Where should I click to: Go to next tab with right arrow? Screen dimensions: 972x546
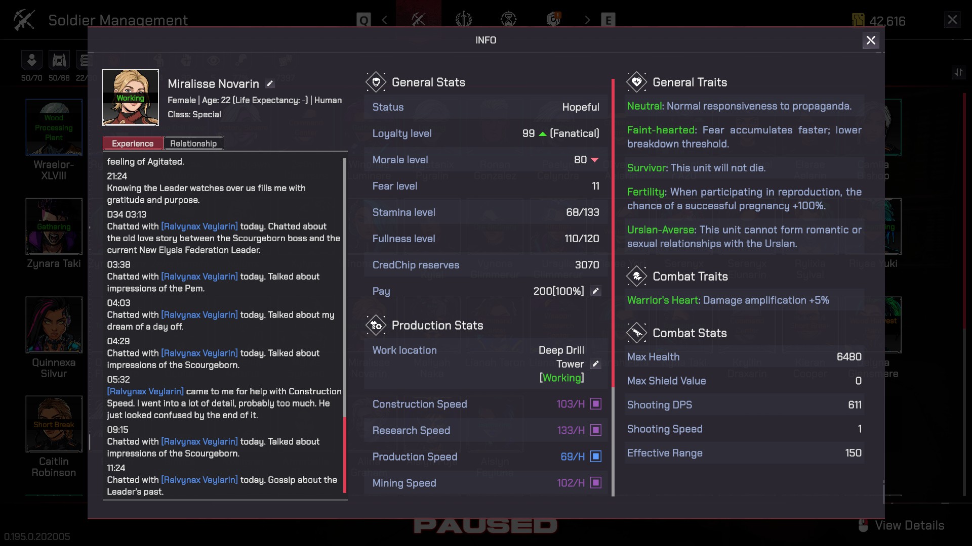[587, 20]
